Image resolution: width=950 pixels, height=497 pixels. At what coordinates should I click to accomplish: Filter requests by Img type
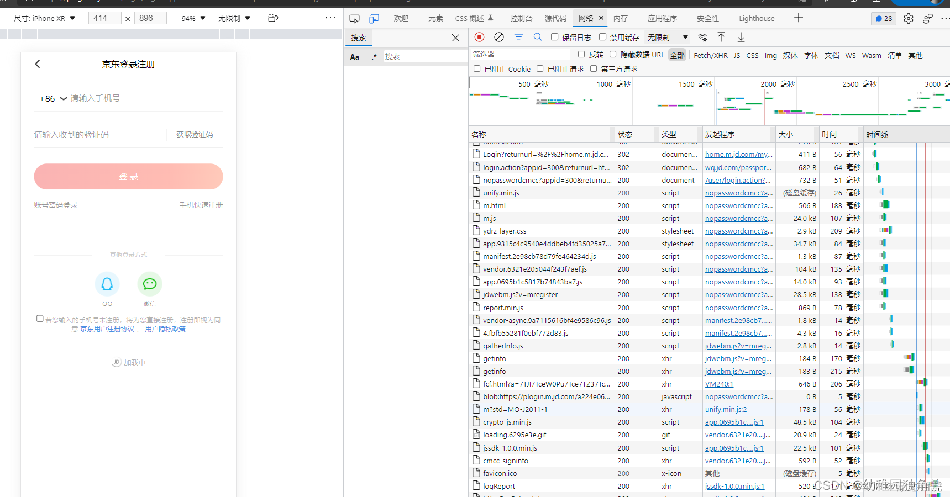point(770,55)
